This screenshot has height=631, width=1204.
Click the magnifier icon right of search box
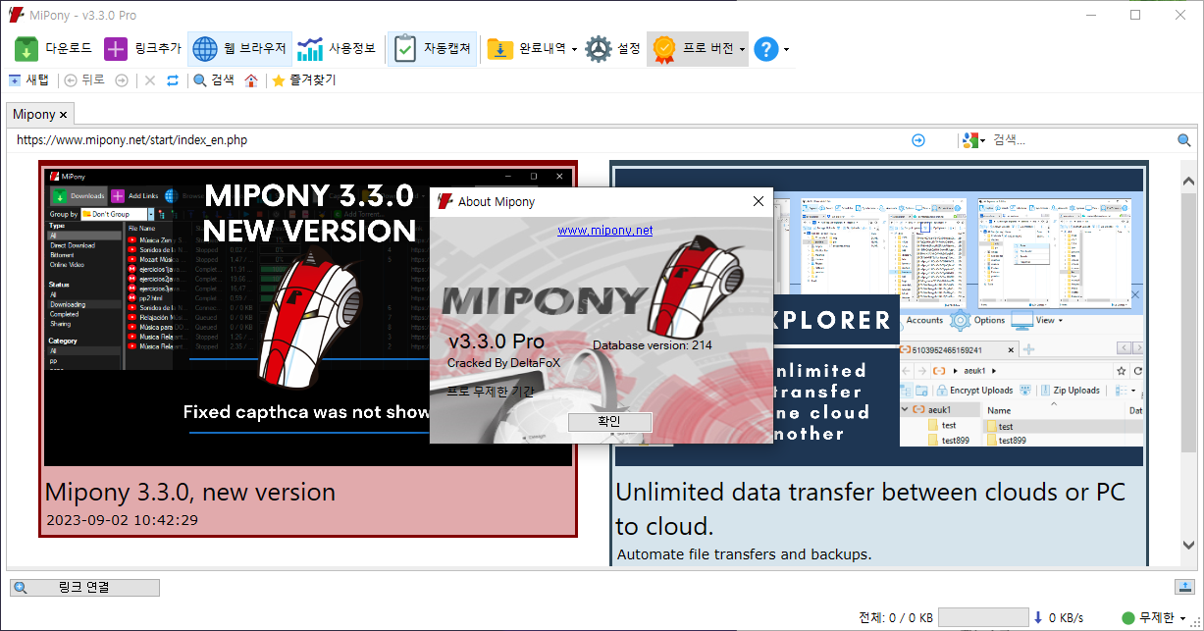pos(1184,140)
